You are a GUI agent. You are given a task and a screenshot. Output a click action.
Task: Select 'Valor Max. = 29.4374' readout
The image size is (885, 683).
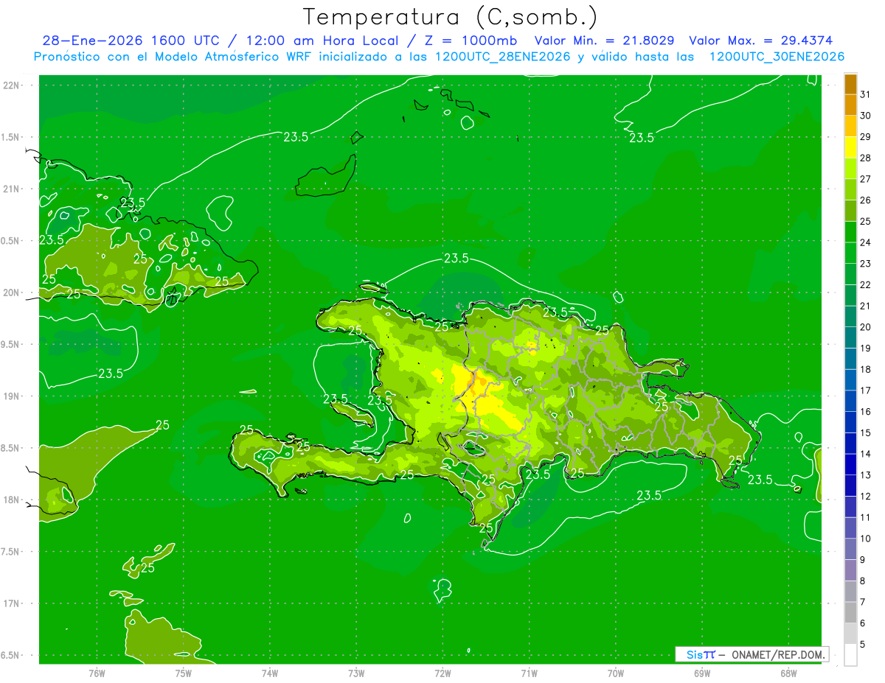click(761, 41)
